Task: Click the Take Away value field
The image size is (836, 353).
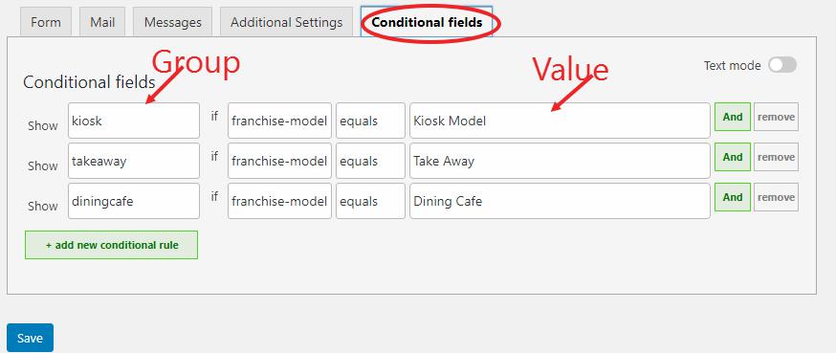Action: [x=560, y=161]
